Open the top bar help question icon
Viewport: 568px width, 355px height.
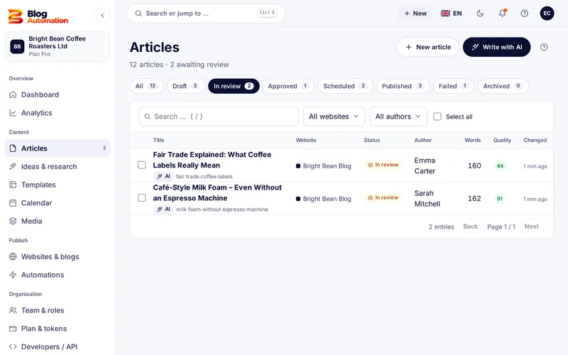coord(524,13)
